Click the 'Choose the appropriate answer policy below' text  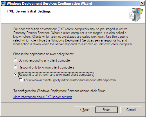coord(44,54)
